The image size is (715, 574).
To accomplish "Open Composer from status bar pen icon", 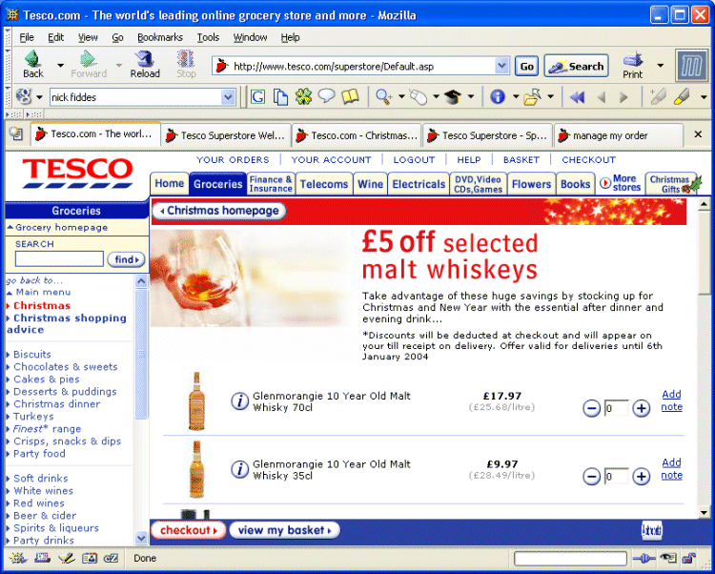I will [66, 558].
